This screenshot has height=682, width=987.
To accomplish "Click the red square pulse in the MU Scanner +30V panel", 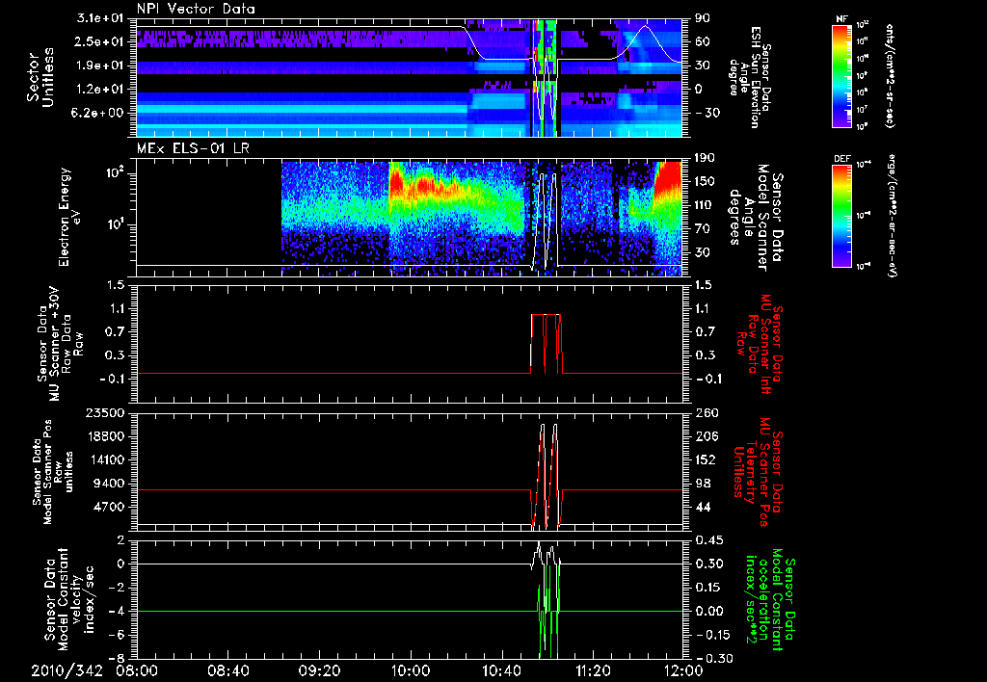I will coord(546,344).
